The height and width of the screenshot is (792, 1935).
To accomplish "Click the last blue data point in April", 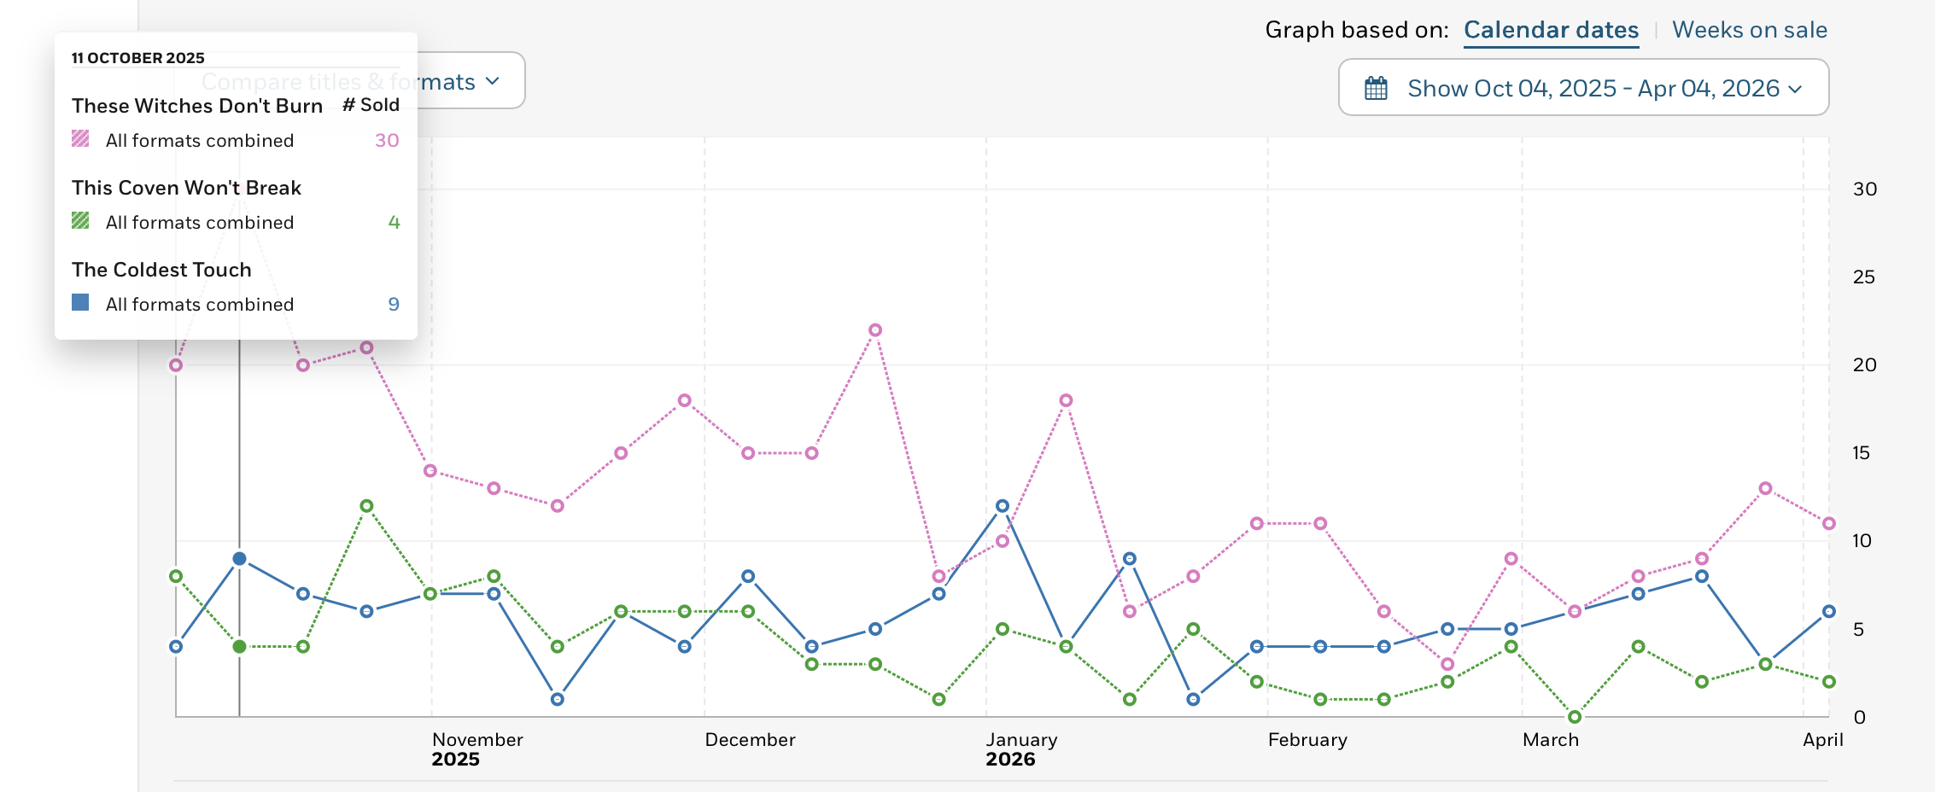I will tap(1829, 612).
